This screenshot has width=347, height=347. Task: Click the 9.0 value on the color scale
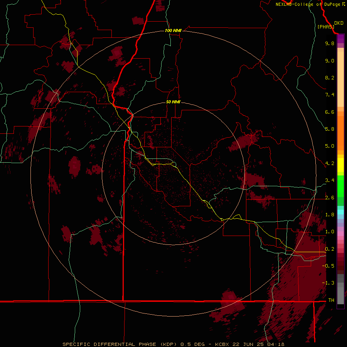(330, 61)
